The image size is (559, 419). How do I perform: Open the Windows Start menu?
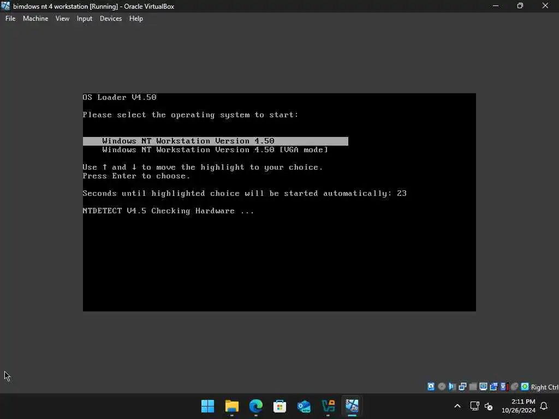pyautogui.click(x=207, y=406)
